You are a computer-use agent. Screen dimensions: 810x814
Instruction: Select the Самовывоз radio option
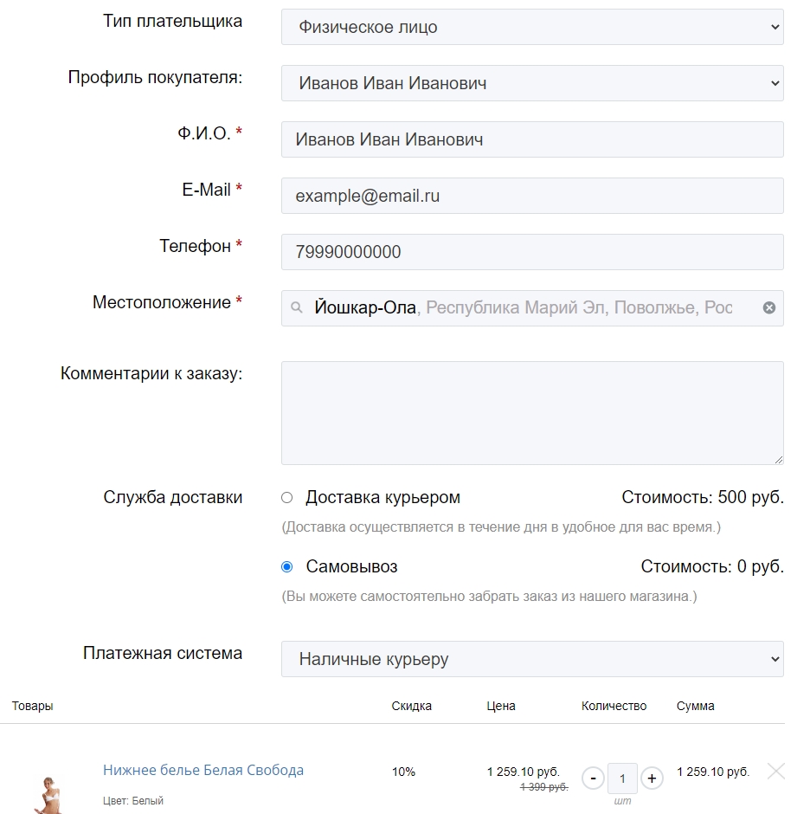pyautogui.click(x=287, y=567)
